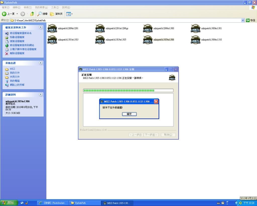The width and height of the screenshot is (257, 206).
Task: Click 確定 in the error dialog
Action: (129, 114)
